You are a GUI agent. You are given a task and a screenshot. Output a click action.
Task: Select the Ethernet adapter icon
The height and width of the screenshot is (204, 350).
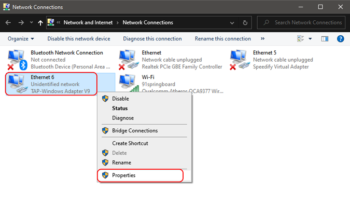point(129,60)
